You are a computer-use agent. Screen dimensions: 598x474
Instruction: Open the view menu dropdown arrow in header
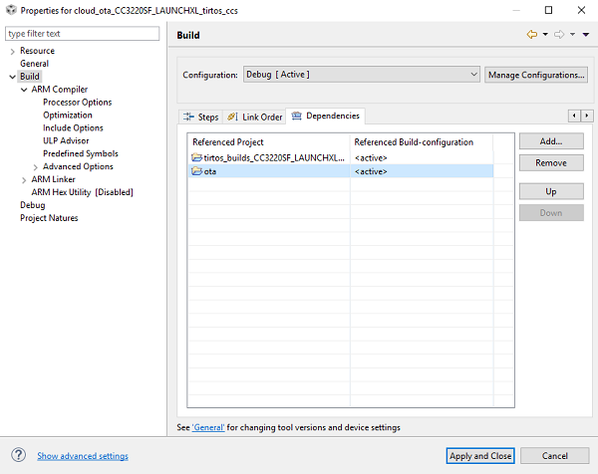pyautogui.click(x=585, y=35)
